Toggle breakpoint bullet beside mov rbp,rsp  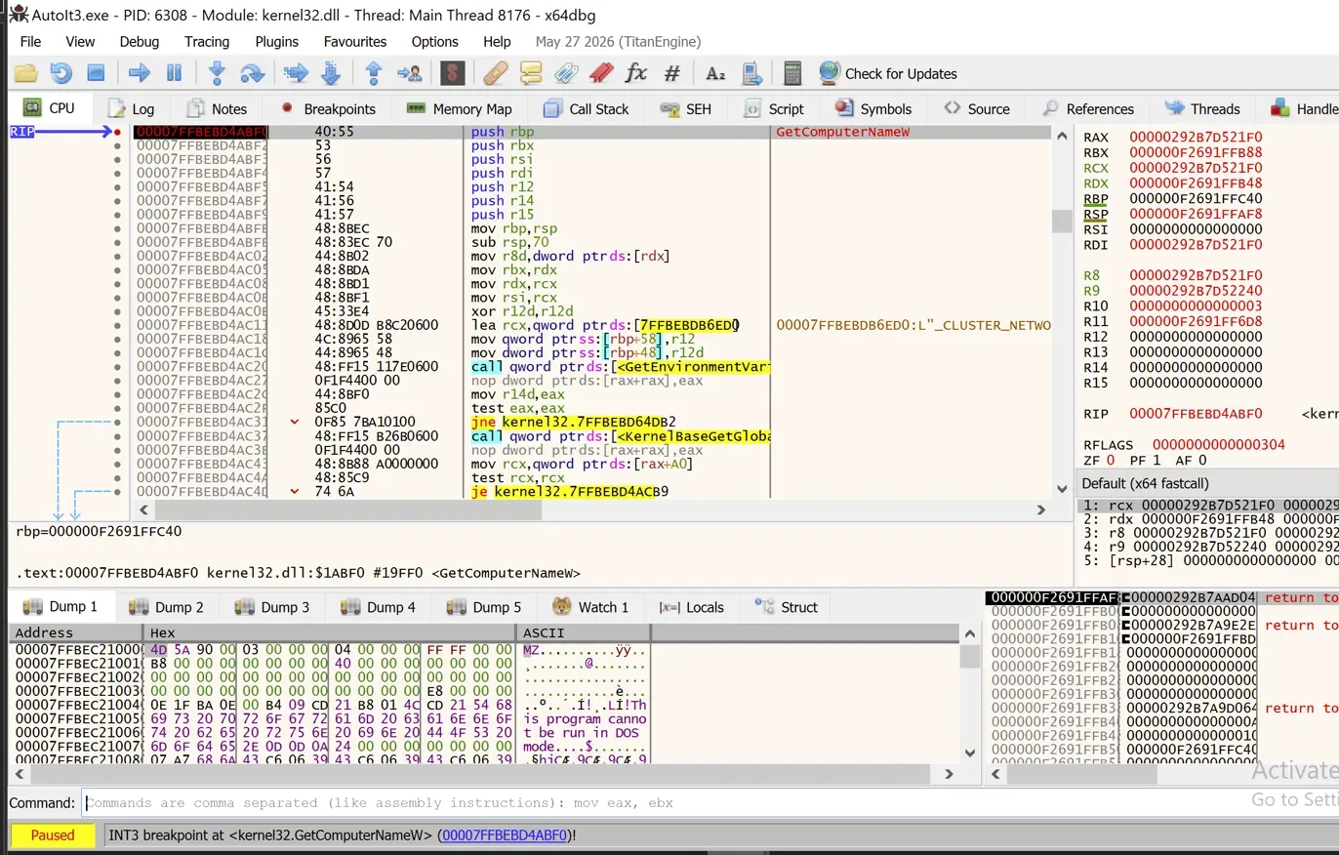pos(118,228)
